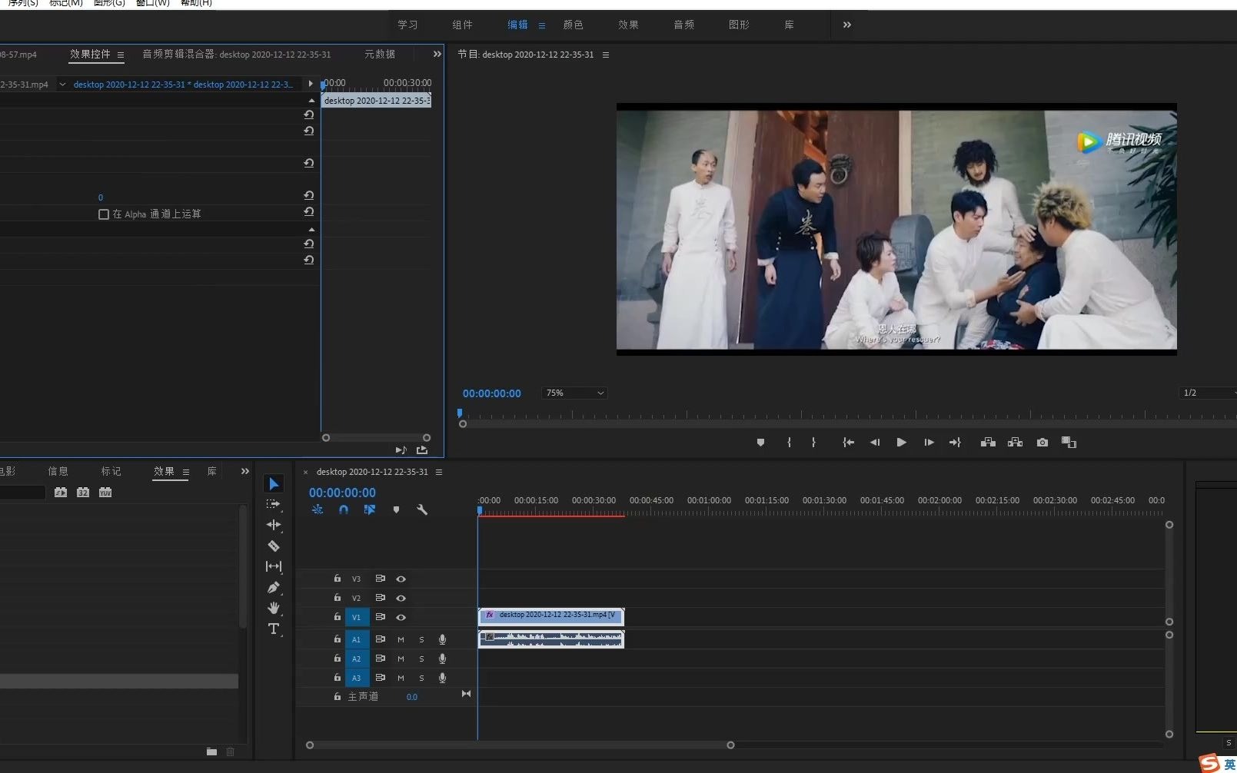Screen dimensions: 1237x773
Task: Select the Selection arrow tool
Action: pos(274,483)
